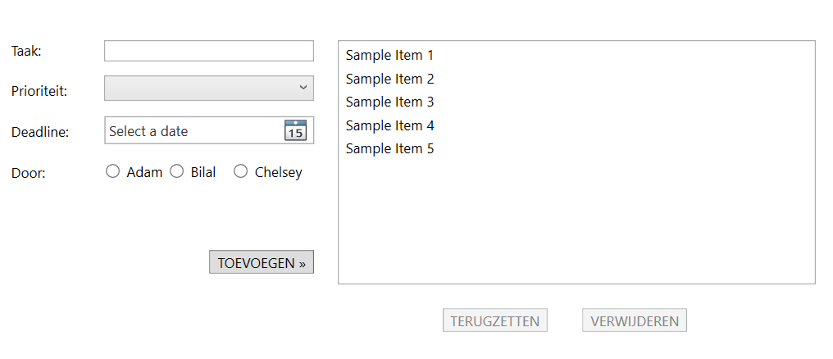The image size is (833, 359).
Task: Open the calendar date picker icon
Action: [x=295, y=130]
